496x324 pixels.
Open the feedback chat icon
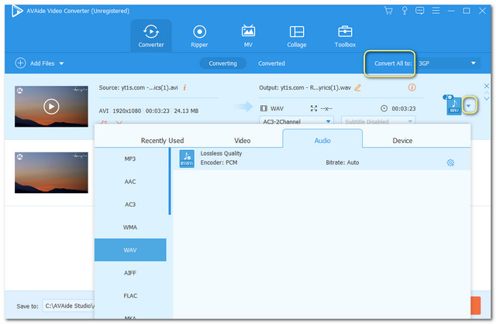(x=420, y=11)
